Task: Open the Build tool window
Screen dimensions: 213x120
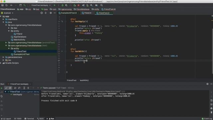Action: coord(40,119)
